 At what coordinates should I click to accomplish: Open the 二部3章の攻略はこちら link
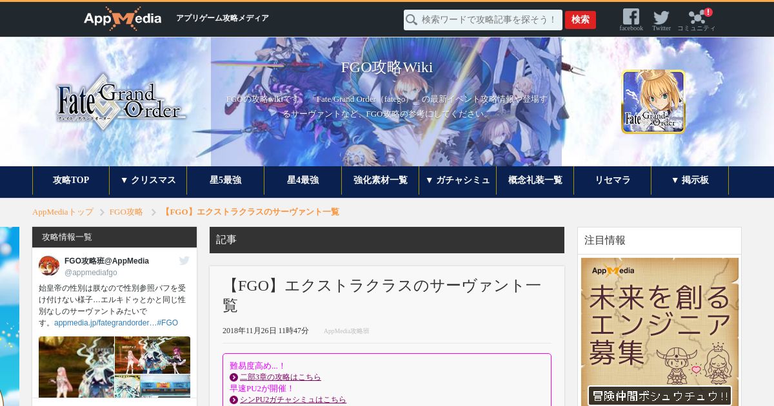281,378
